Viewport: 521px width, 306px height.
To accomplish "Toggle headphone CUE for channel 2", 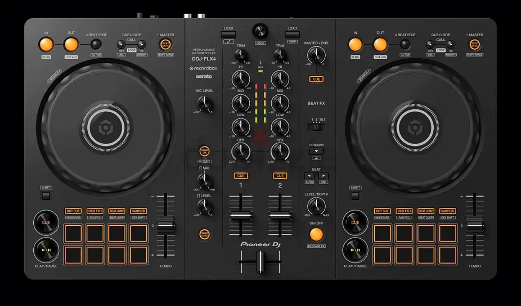I will (x=280, y=176).
